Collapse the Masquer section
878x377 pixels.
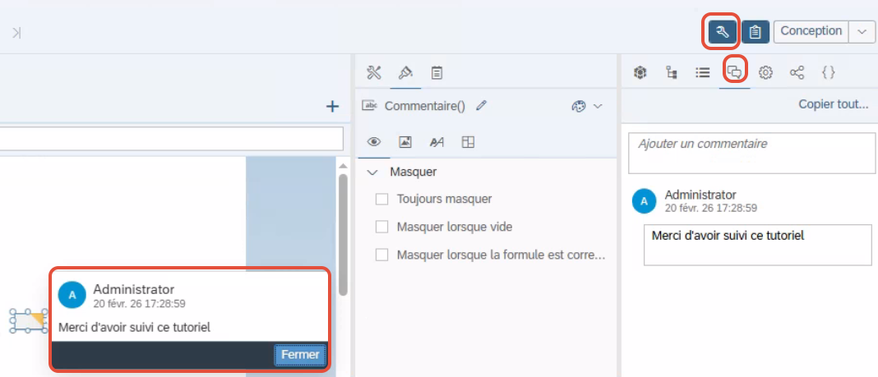coord(372,172)
